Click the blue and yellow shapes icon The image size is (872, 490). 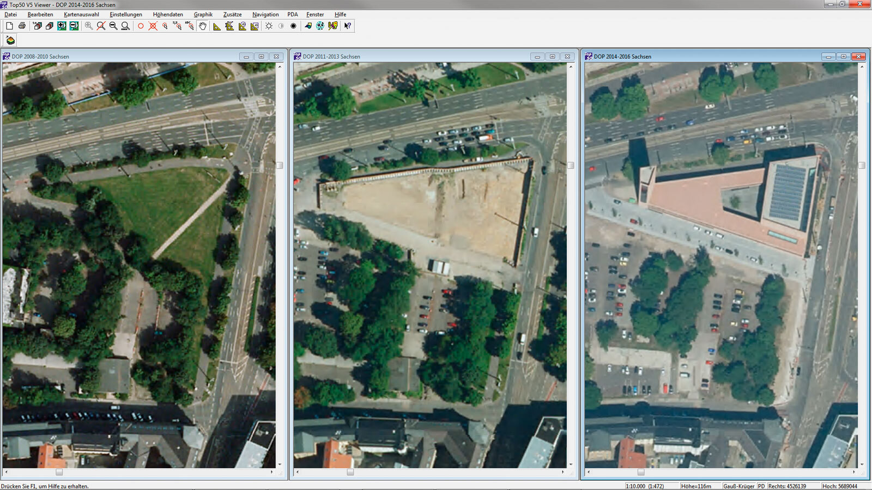click(x=308, y=26)
